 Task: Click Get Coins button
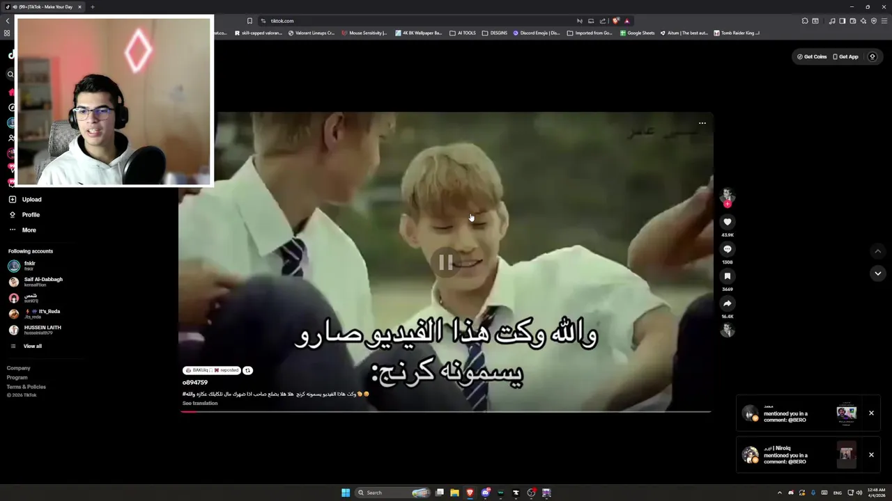[812, 56]
